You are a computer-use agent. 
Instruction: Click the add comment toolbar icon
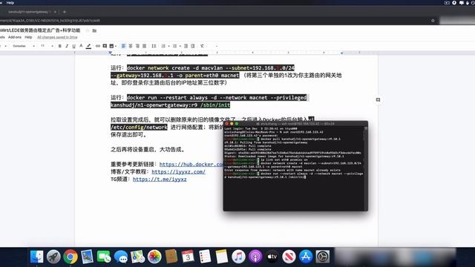point(105,46)
